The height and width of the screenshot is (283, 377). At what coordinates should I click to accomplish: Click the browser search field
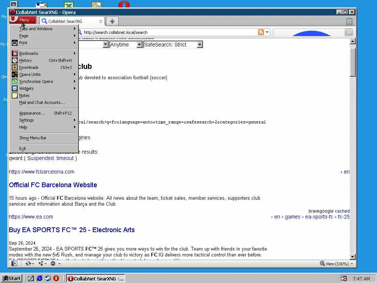[309, 32]
